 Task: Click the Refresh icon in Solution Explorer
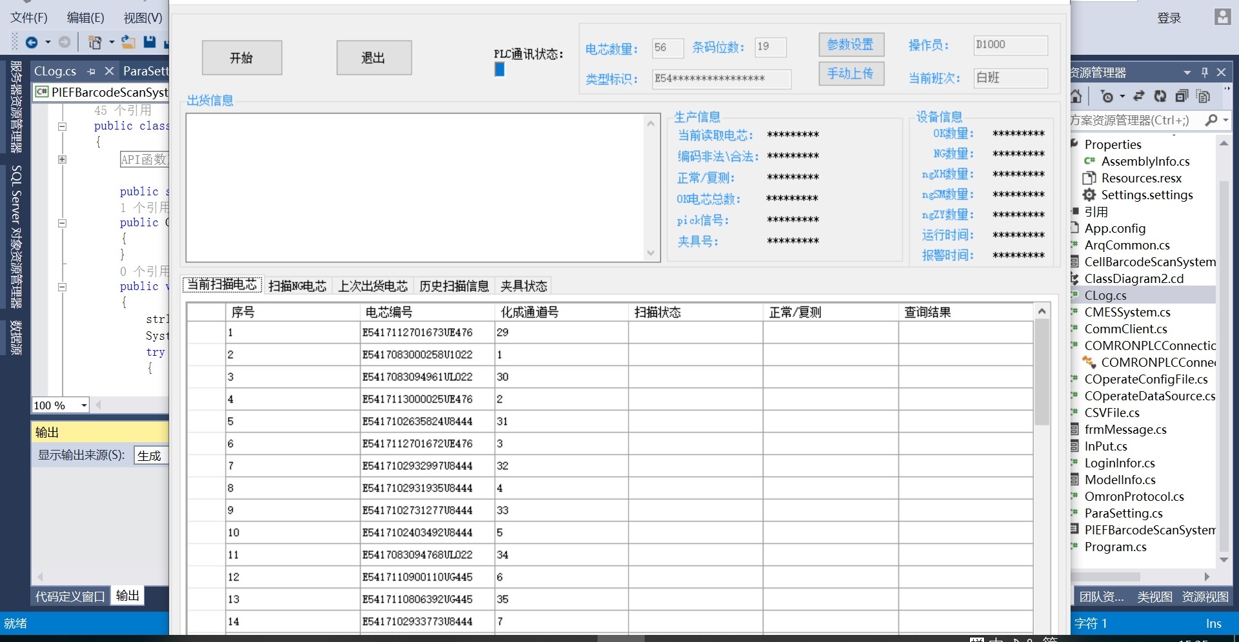(1160, 97)
